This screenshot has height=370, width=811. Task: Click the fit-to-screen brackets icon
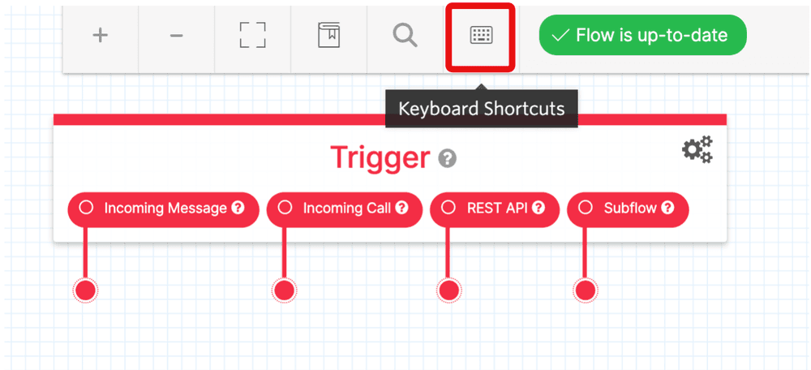coord(252,35)
